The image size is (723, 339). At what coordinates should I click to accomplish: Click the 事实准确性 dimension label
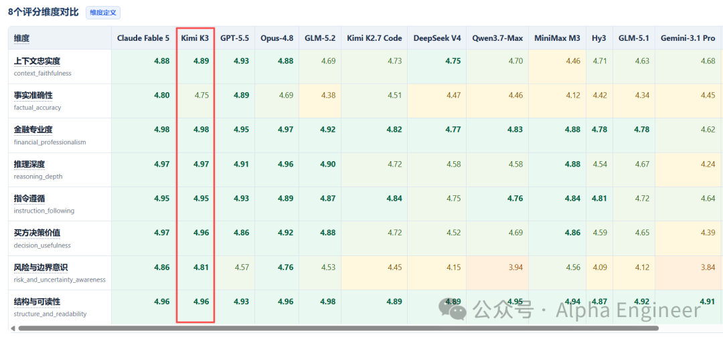pyautogui.click(x=33, y=96)
